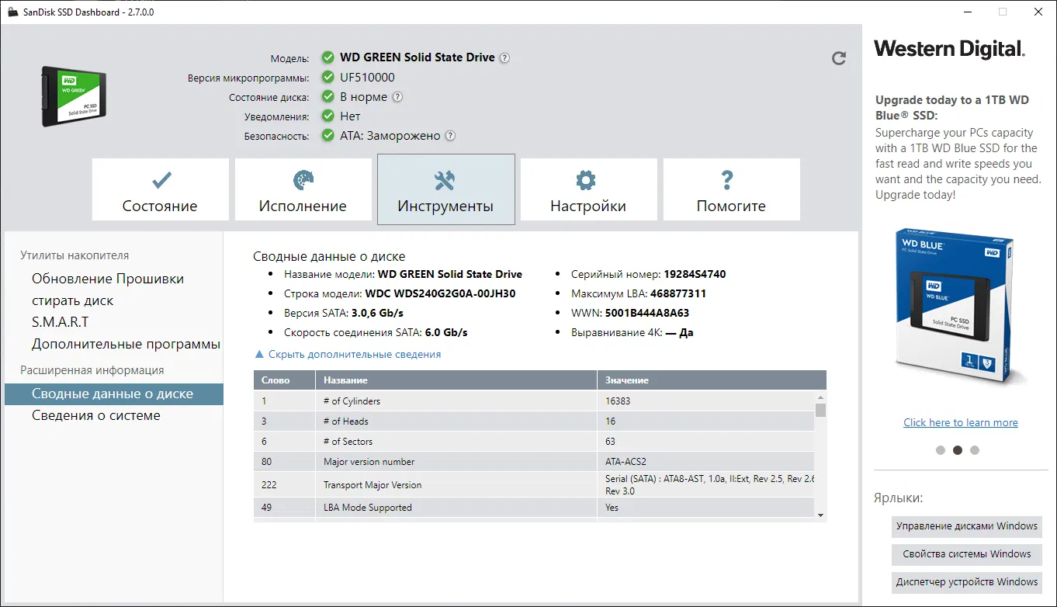Click word number 222 in the table

269,485
